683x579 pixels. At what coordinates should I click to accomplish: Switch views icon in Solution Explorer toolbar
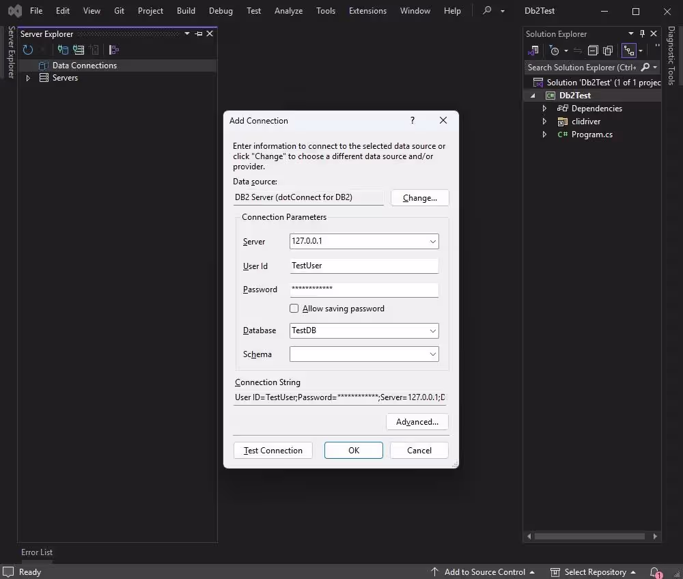(x=533, y=51)
